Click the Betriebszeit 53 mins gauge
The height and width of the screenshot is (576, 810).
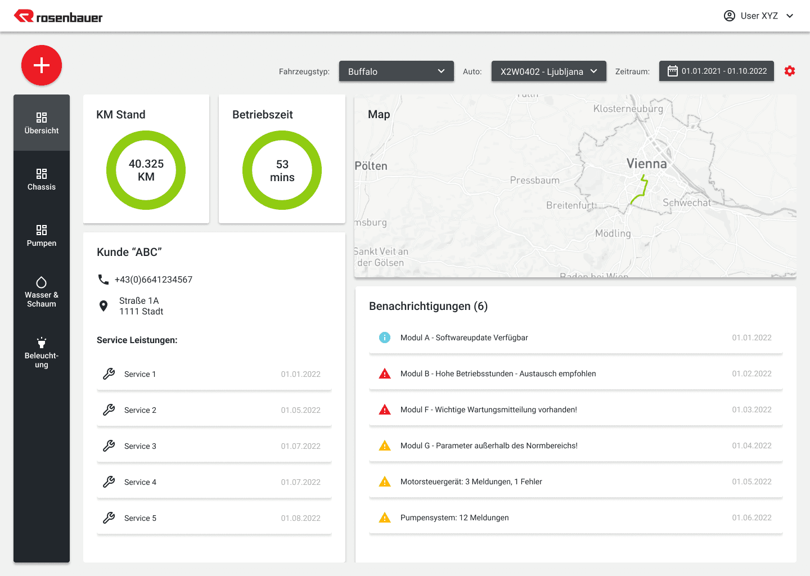click(x=282, y=170)
